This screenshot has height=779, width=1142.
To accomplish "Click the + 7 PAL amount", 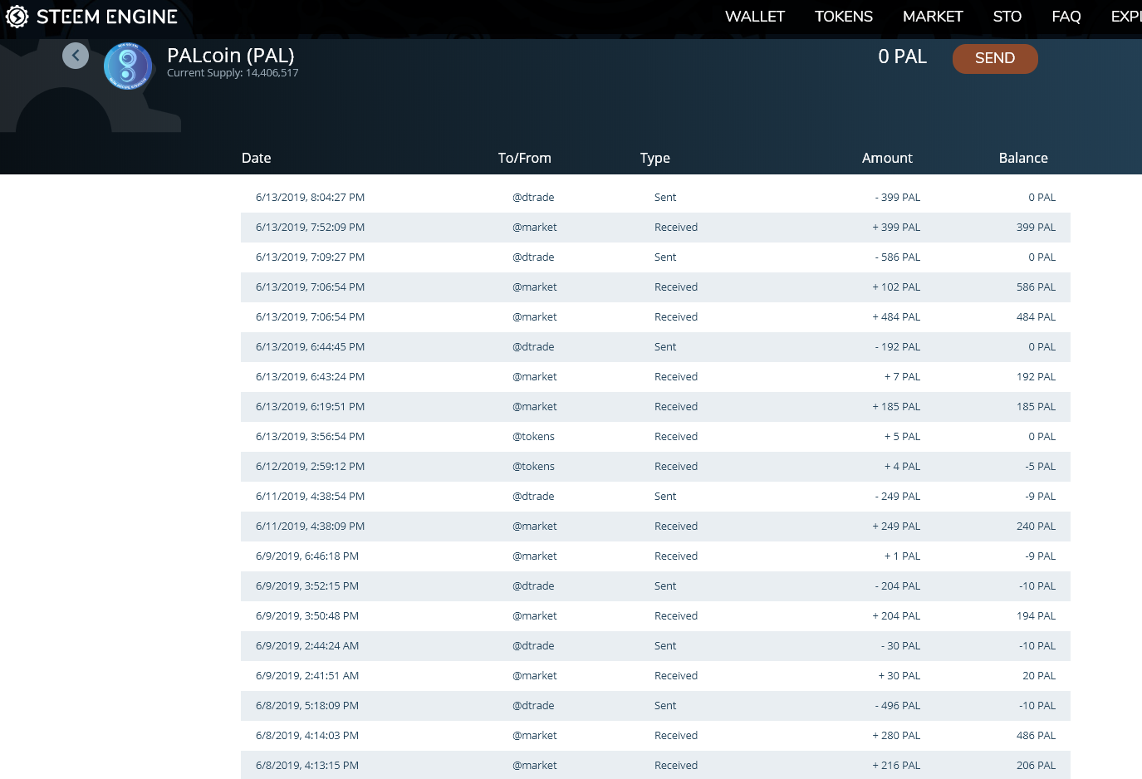I will point(903,377).
